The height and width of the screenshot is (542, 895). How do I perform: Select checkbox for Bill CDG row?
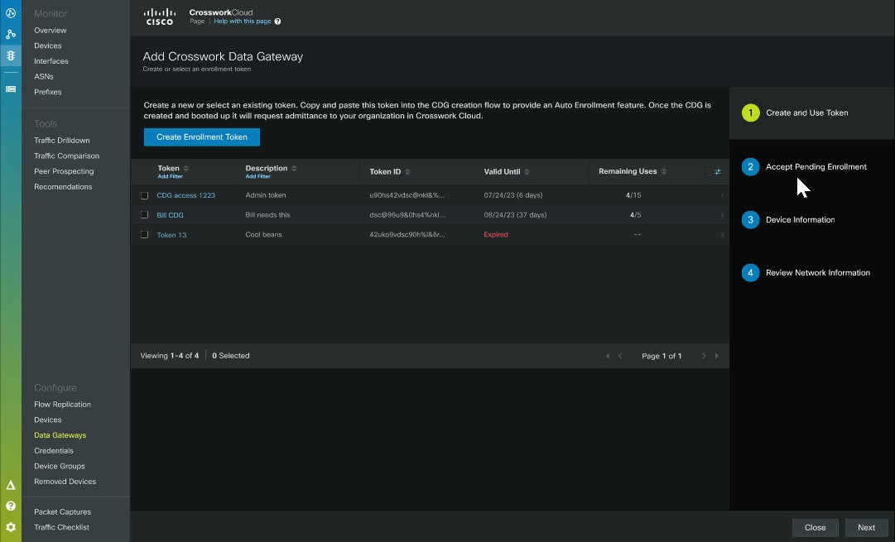point(144,215)
